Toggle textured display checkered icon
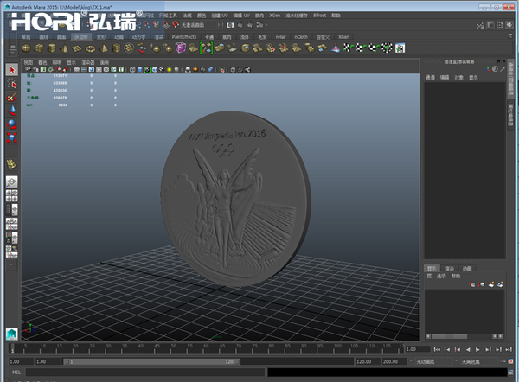This screenshot has height=382, width=519. [162, 69]
